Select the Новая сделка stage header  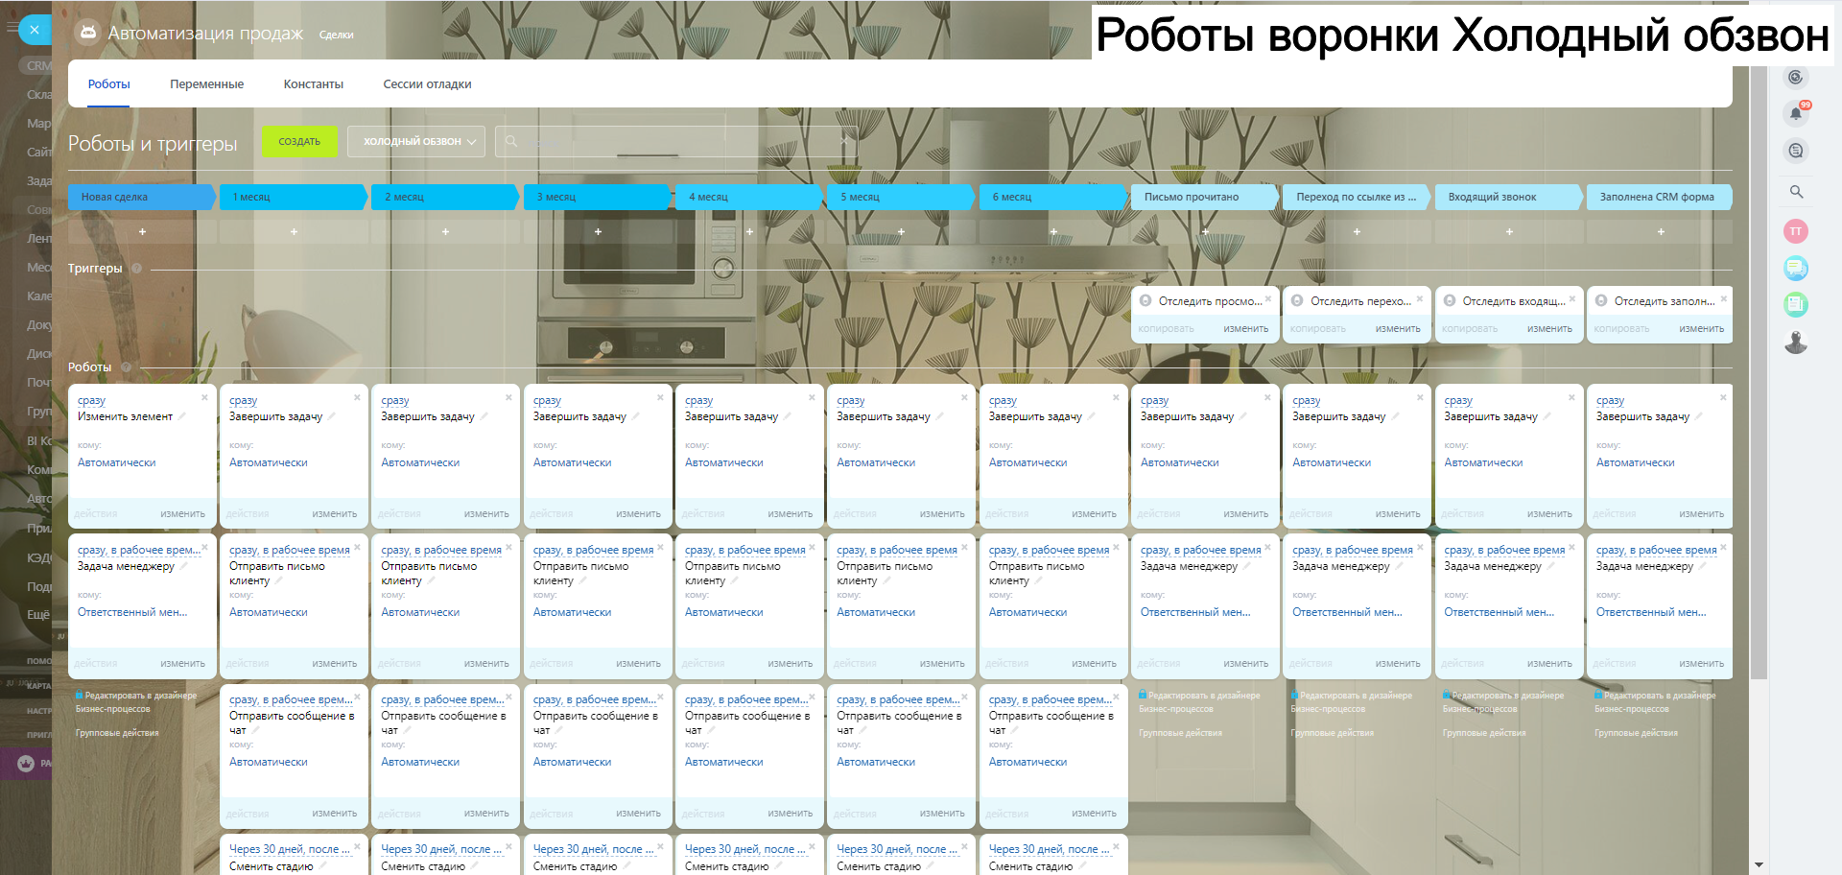(142, 197)
